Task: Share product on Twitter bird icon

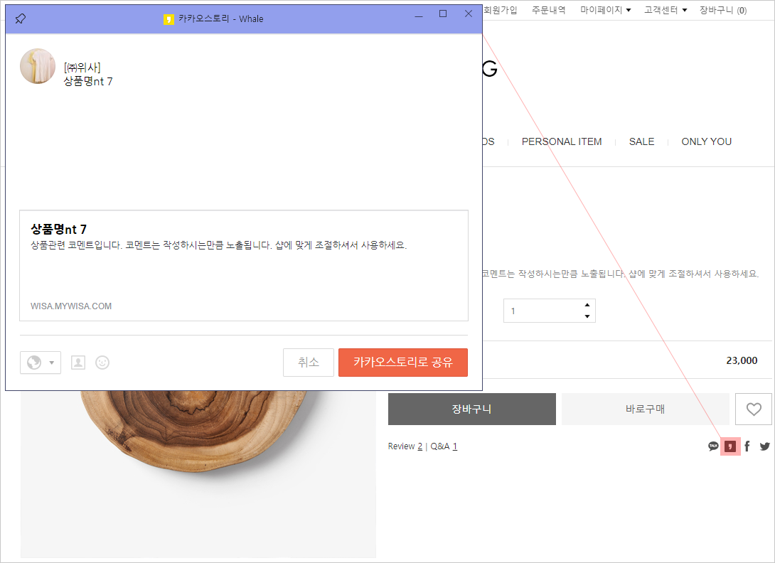Action: coord(764,446)
